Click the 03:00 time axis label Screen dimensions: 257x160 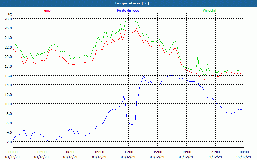pyautogui.click(x=42, y=152)
